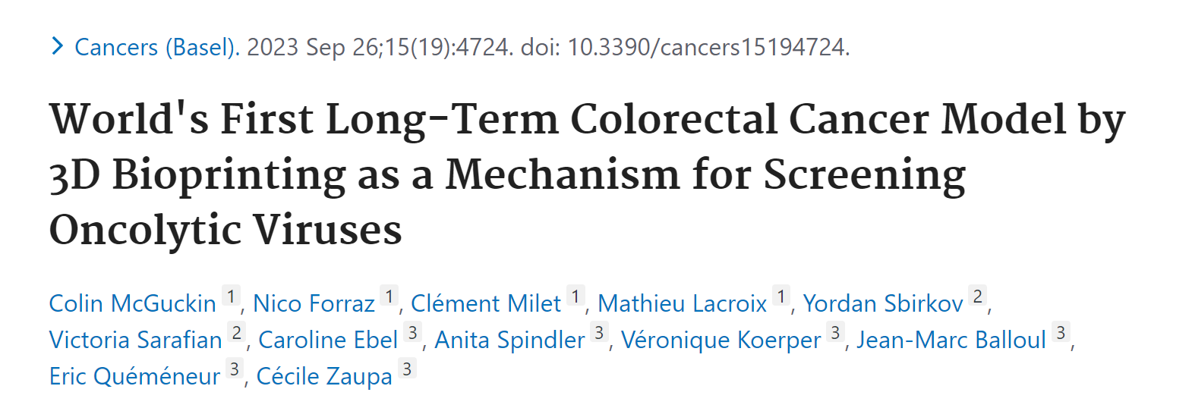Open author Mathieu Lacroix's link
The height and width of the screenshot is (408, 1192).
(x=682, y=303)
